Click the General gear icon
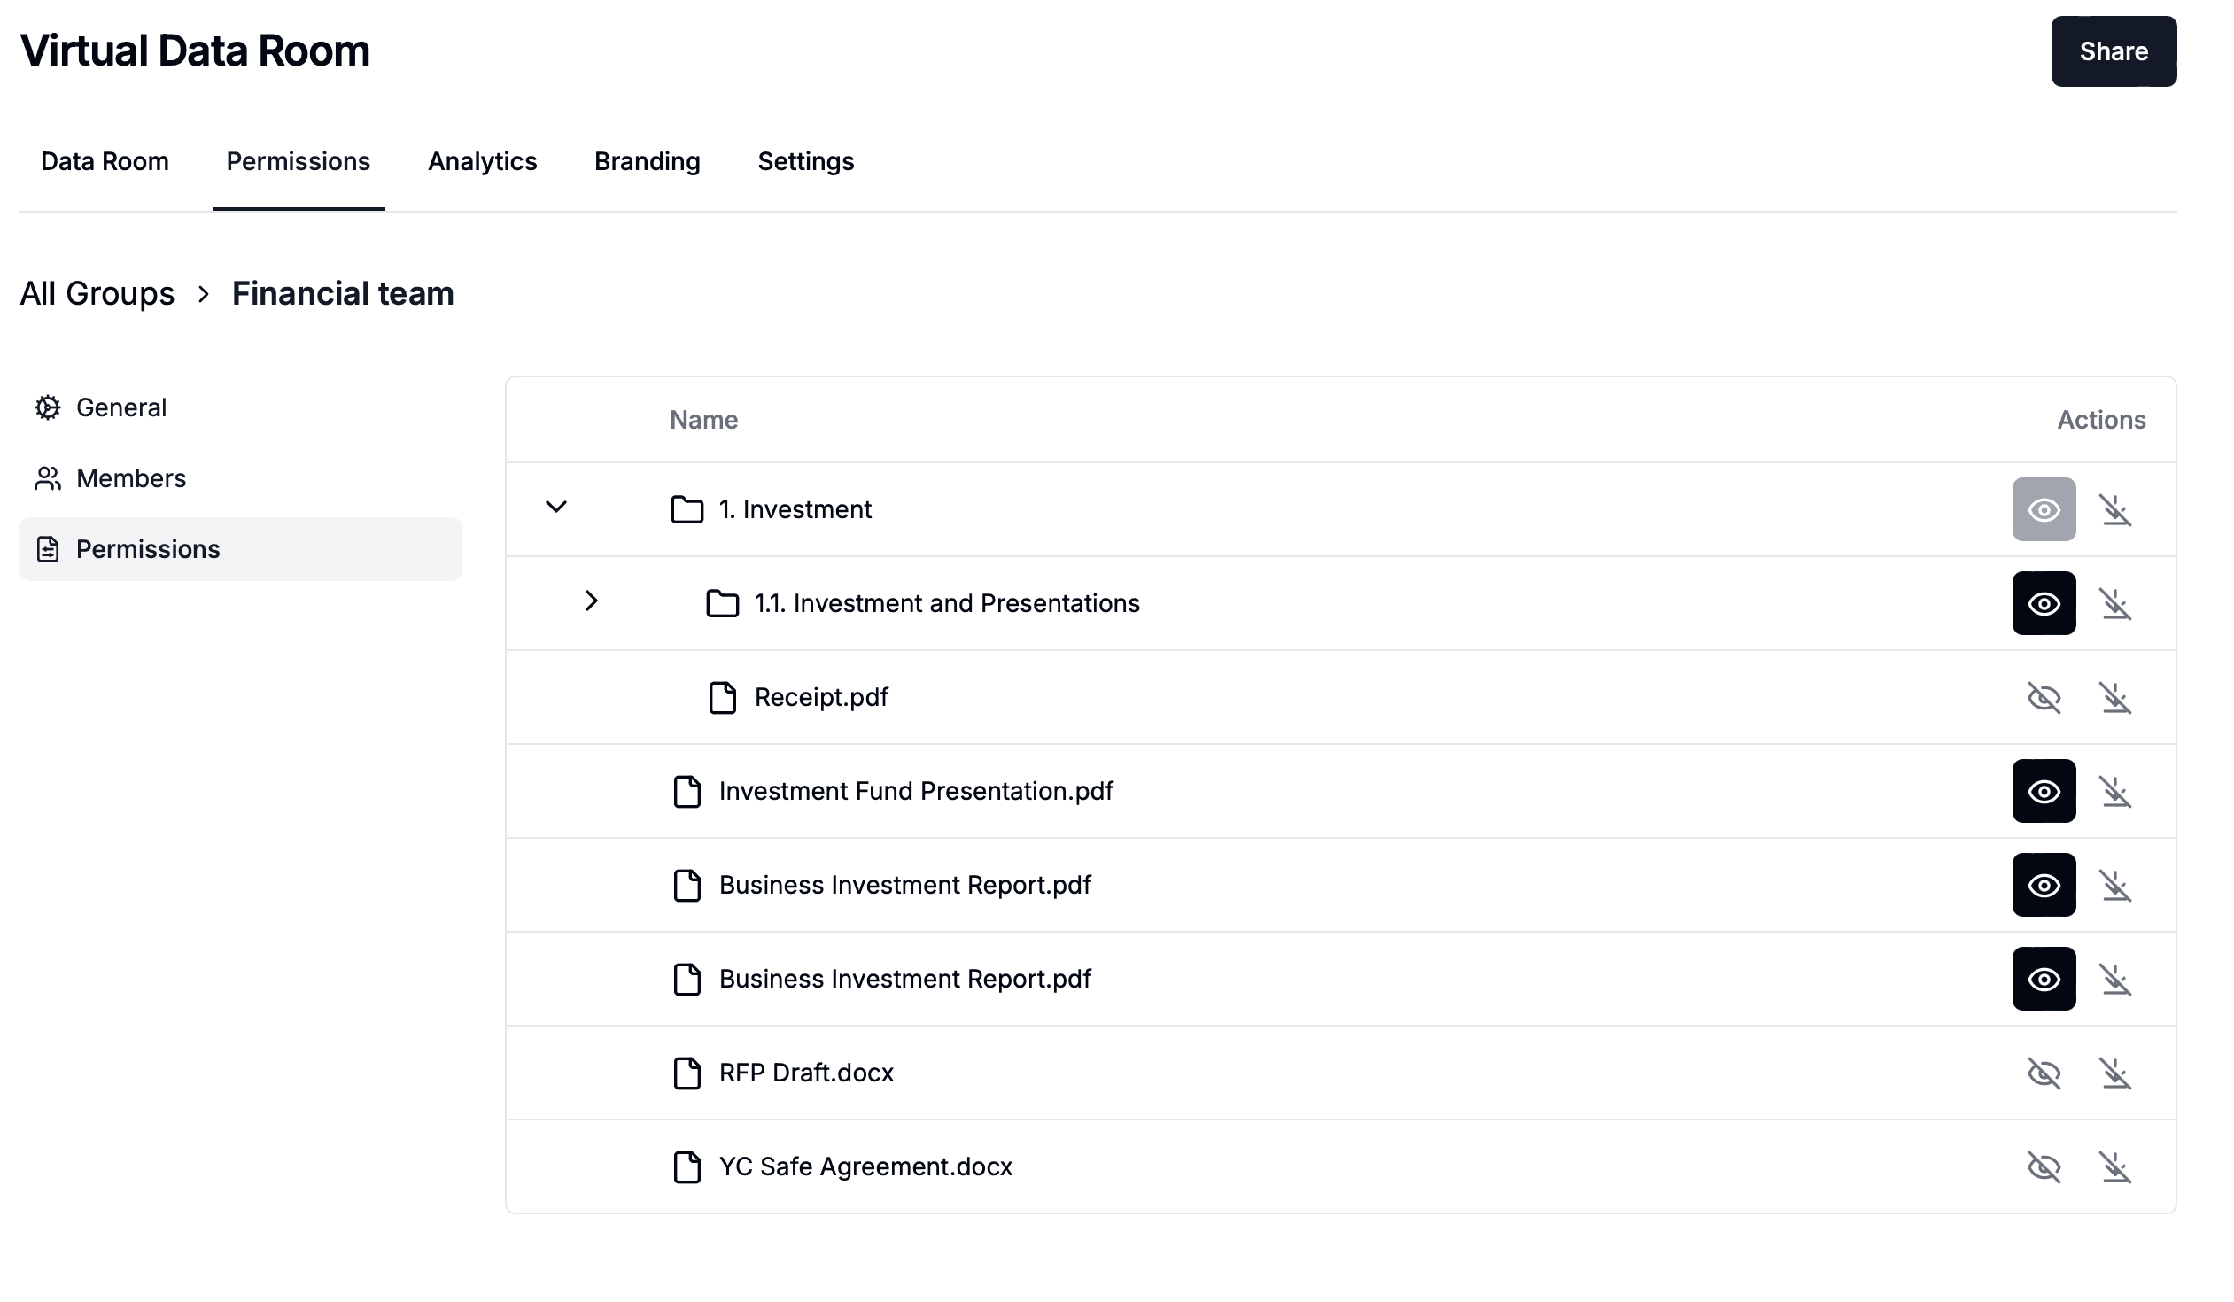 (49, 407)
